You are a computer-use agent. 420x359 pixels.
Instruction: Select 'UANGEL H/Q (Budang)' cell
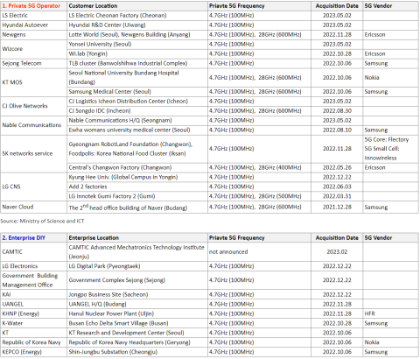pyautogui.click(x=137, y=304)
